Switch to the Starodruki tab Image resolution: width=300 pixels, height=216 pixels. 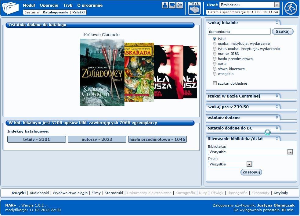(x=114, y=193)
